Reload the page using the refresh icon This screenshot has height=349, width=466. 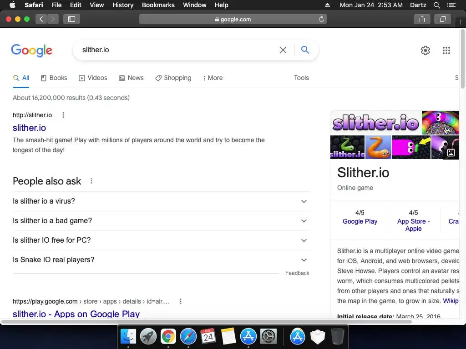(x=321, y=19)
